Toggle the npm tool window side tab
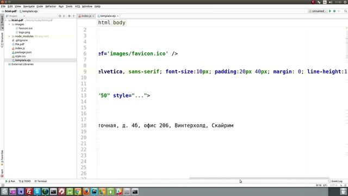348x196 pixels. (x=2, y=173)
